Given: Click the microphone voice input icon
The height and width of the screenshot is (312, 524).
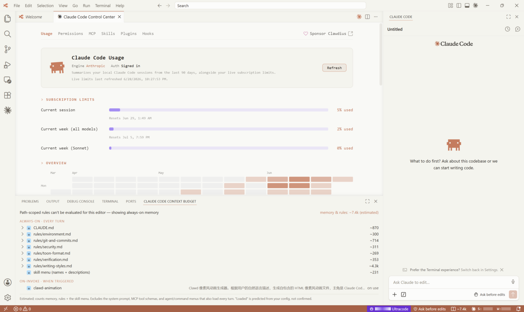Looking at the screenshot, I should click(x=513, y=282).
